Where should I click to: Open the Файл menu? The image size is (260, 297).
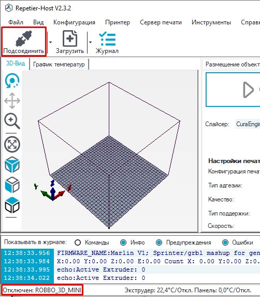(x=16, y=22)
